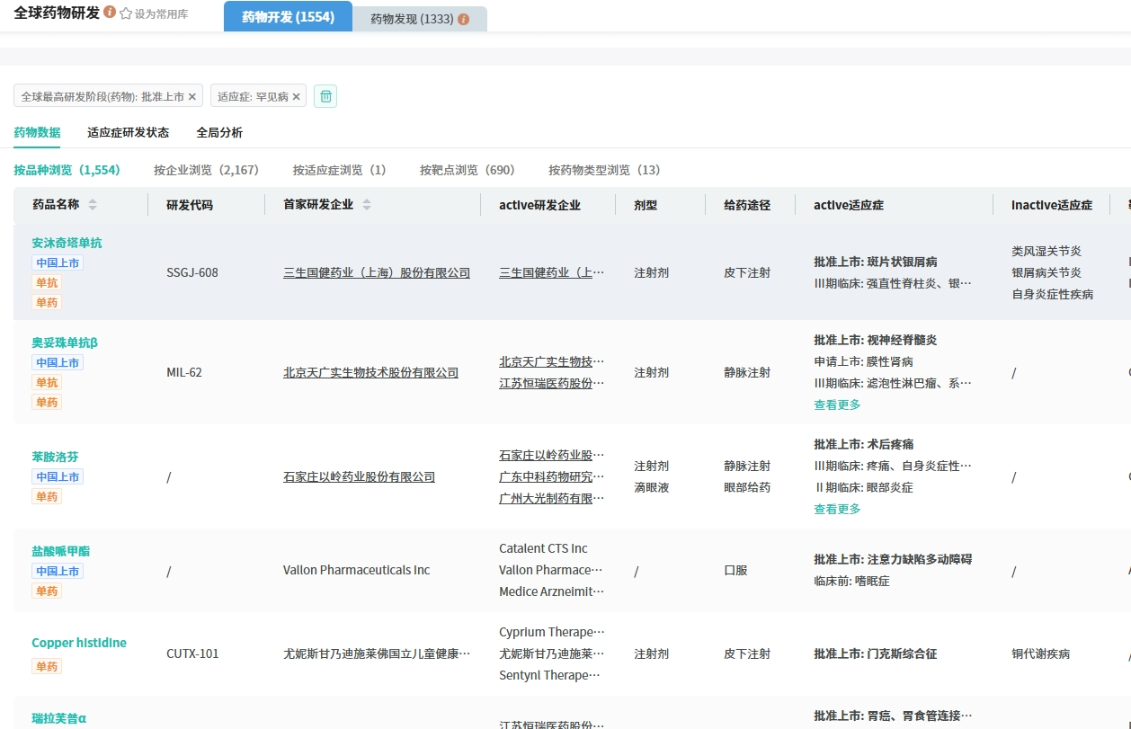1131x729 pixels.
Task: Open Copper histidine drug details
Action: pyautogui.click(x=79, y=643)
